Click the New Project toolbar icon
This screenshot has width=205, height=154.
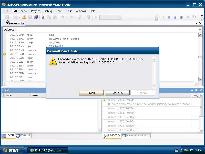(7, 17)
